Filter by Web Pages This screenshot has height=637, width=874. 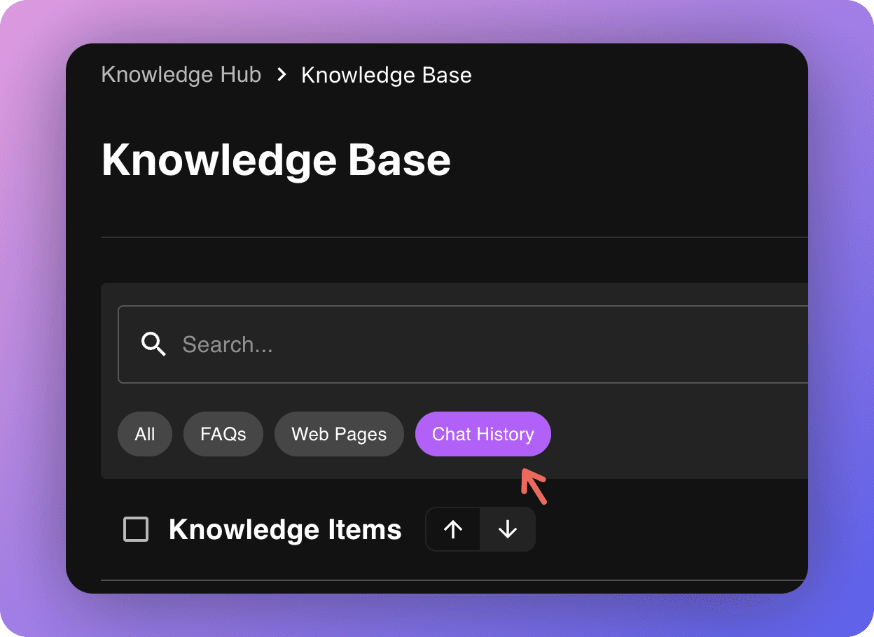(x=339, y=434)
